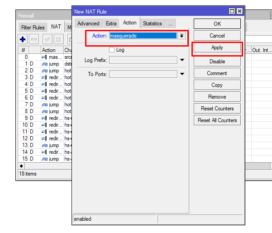Click the To Ports input field
The height and width of the screenshot is (233, 272).
pos(143,74)
